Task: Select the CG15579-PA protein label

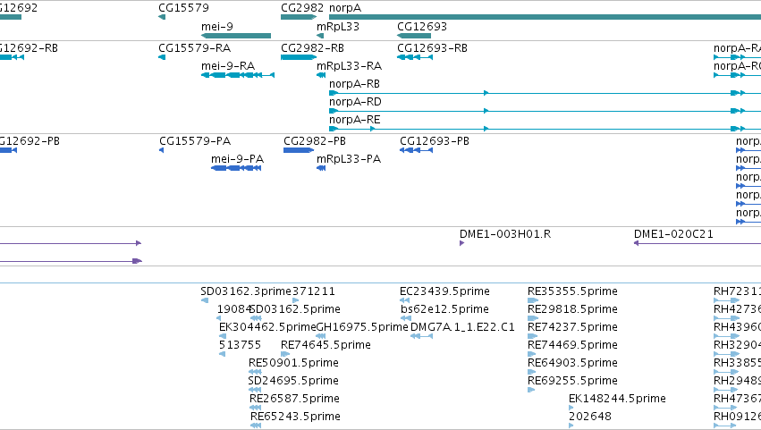Action: [x=195, y=141]
